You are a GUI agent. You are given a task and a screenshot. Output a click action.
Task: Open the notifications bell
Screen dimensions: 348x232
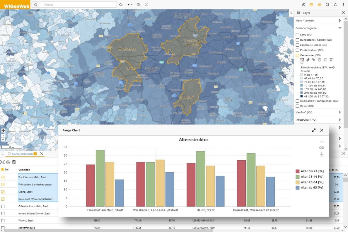click(335, 5)
